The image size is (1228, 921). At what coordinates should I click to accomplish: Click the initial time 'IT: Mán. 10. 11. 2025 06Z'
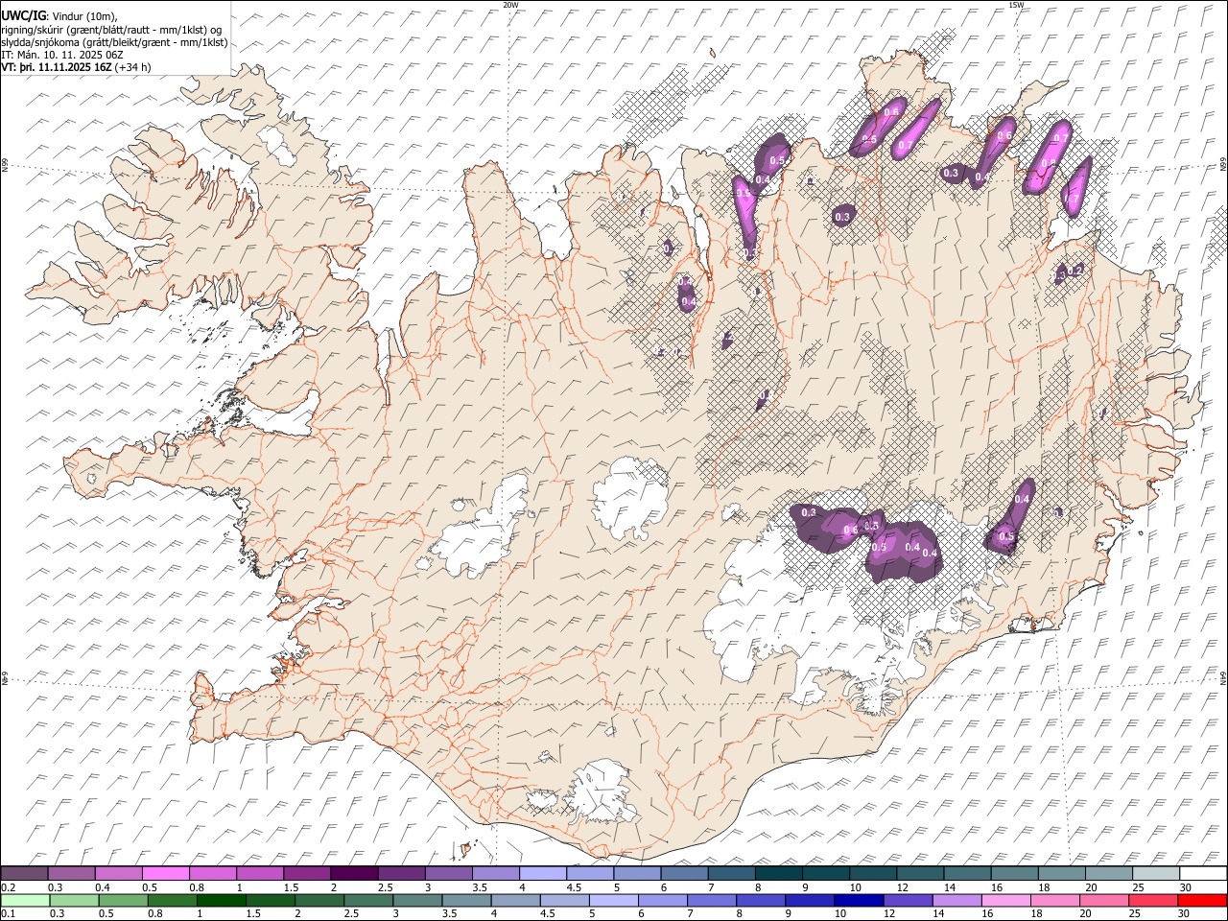point(61,55)
